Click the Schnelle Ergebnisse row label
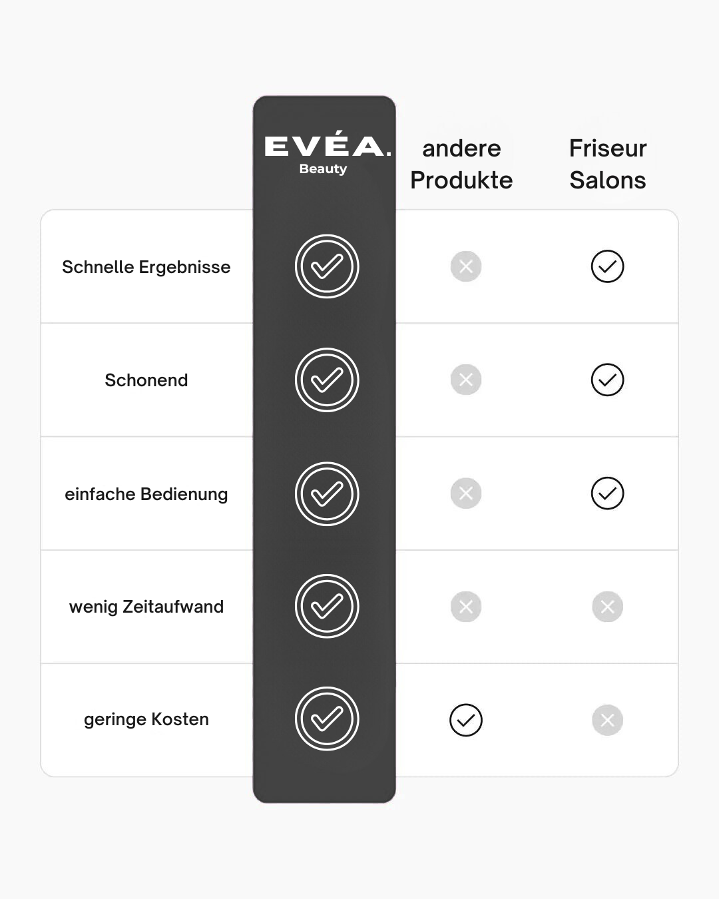Screen dimensions: 719x899 (146, 267)
